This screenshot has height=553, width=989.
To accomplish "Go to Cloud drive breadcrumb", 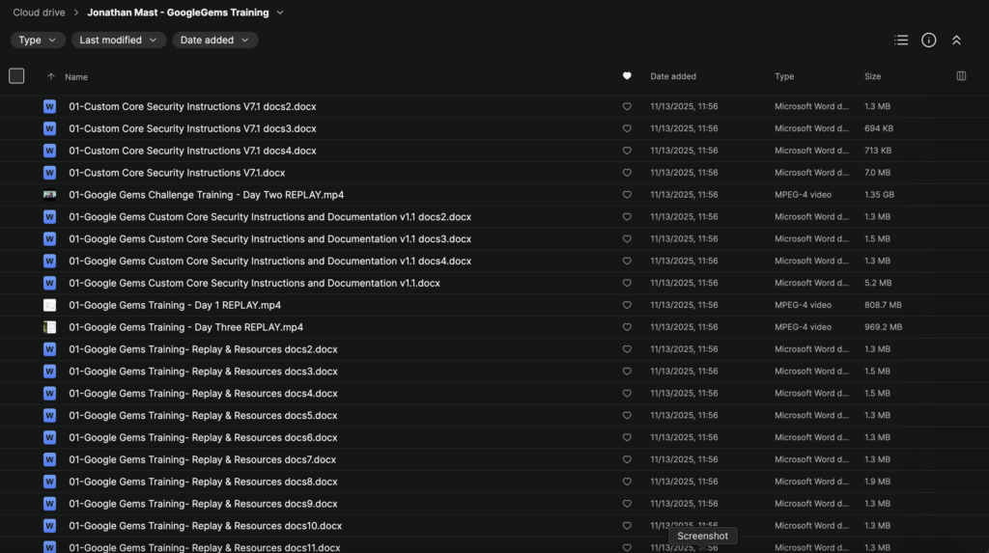I will tap(40, 13).
